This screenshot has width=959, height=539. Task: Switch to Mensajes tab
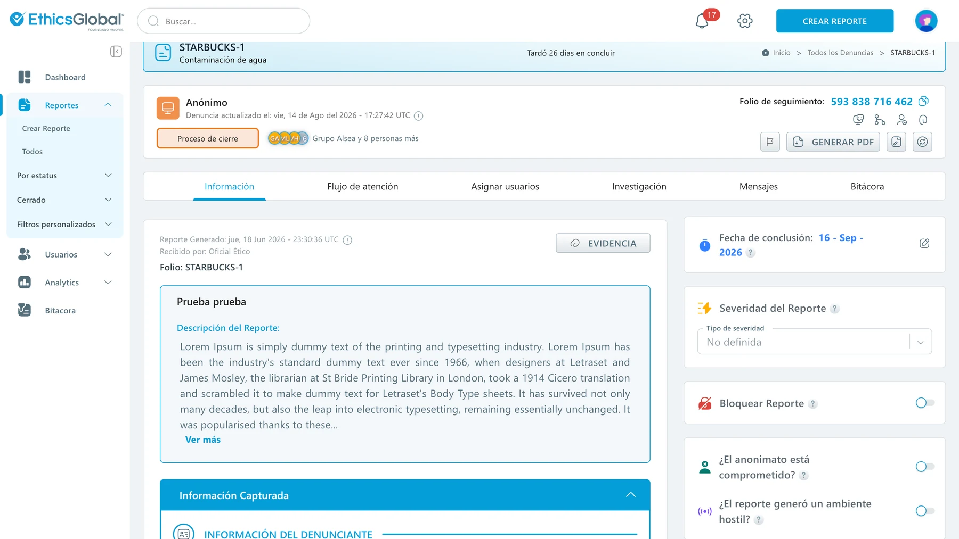pos(758,187)
